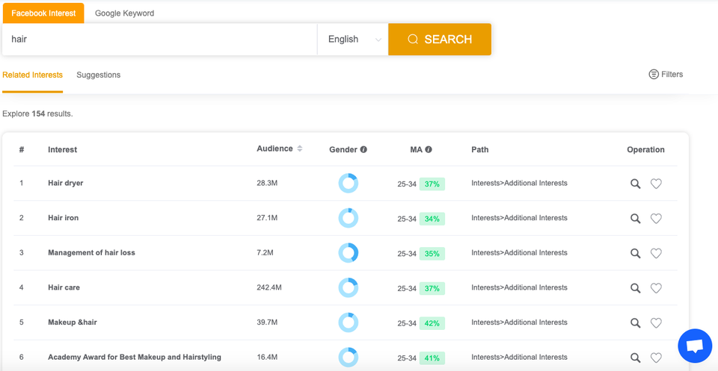Open the live chat bubble
This screenshot has height=371, width=718.
(x=695, y=346)
